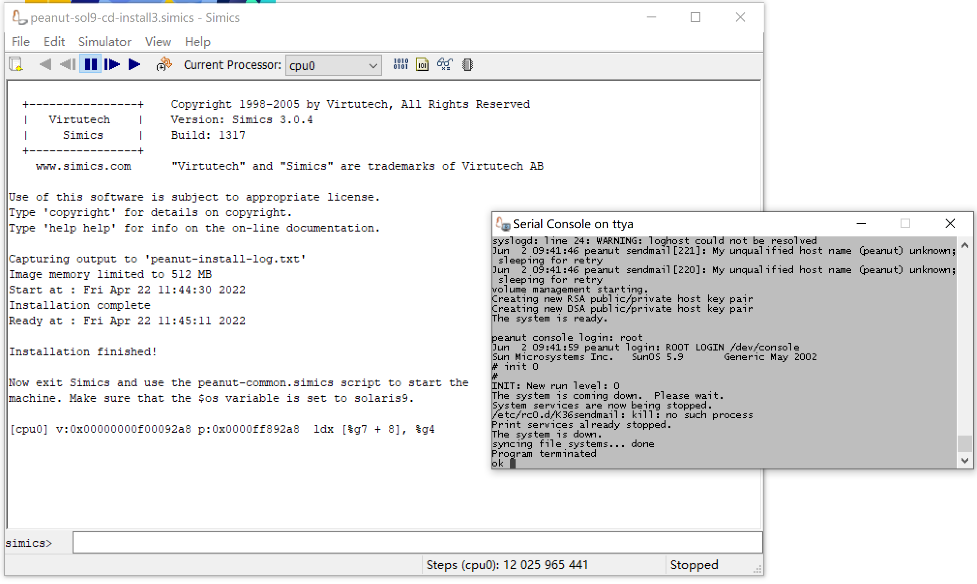Open the Current Processor dropdown
Viewport: 977px width, 584px height.
click(x=372, y=65)
